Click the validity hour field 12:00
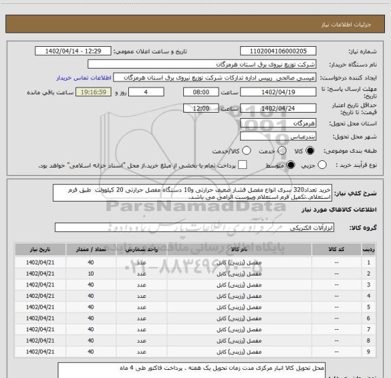This screenshot has height=378, width=391. (x=201, y=108)
